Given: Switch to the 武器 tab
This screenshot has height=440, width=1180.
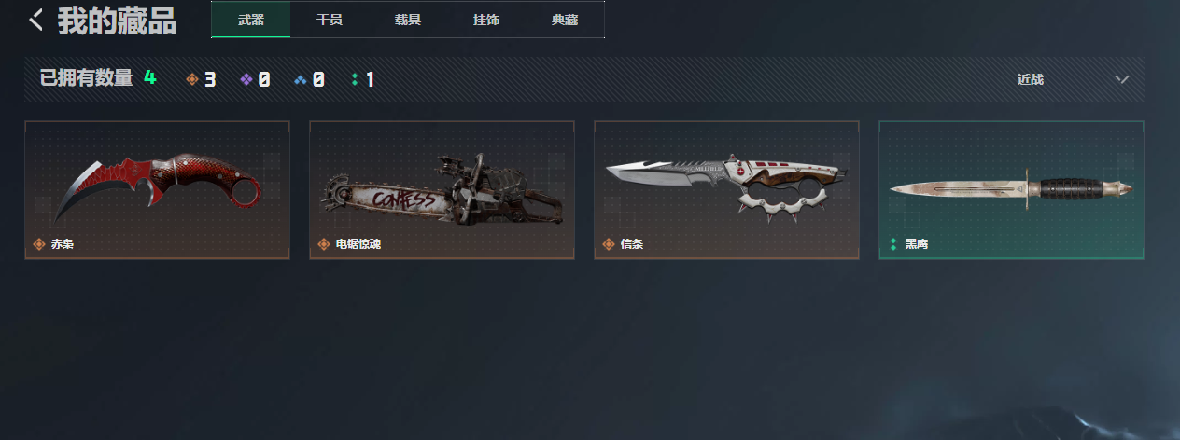Looking at the screenshot, I should tap(251, 20).
